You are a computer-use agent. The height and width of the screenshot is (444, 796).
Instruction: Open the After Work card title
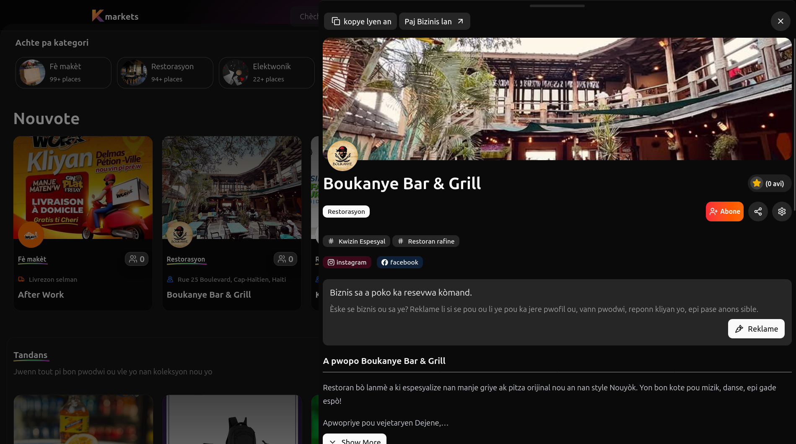pos(41,295)
